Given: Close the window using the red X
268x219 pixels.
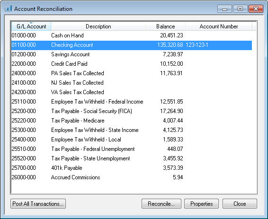Looking at the screenshot, I should [x=256, y=9].
